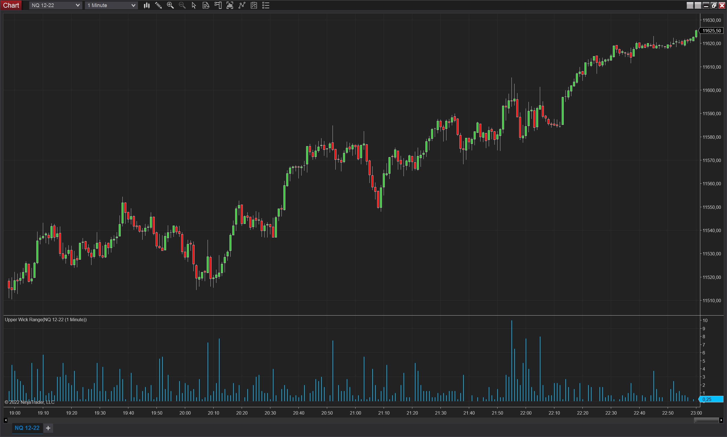The height and width of the screenshot is (437, 727).
Task: Click price axis label 11600,00
Action: point(712,90)
